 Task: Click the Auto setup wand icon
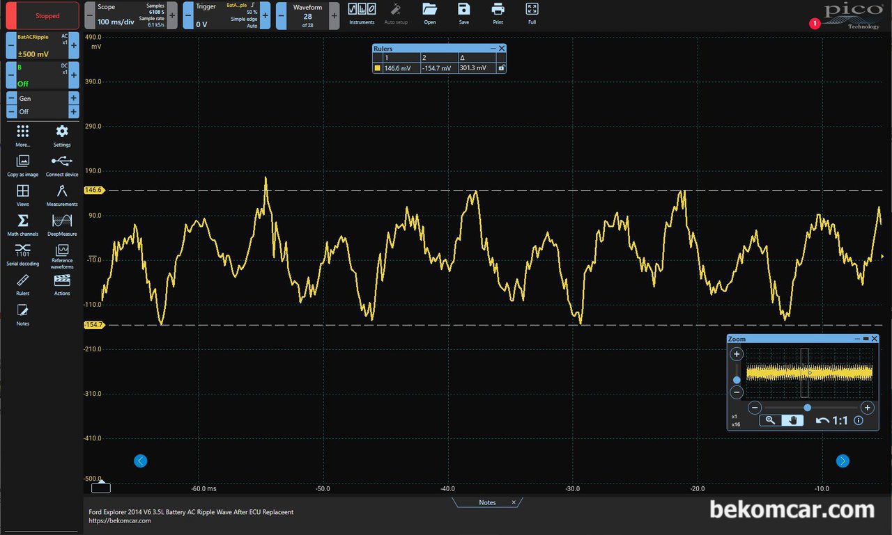pyautogui.click(x=396, y=14)
